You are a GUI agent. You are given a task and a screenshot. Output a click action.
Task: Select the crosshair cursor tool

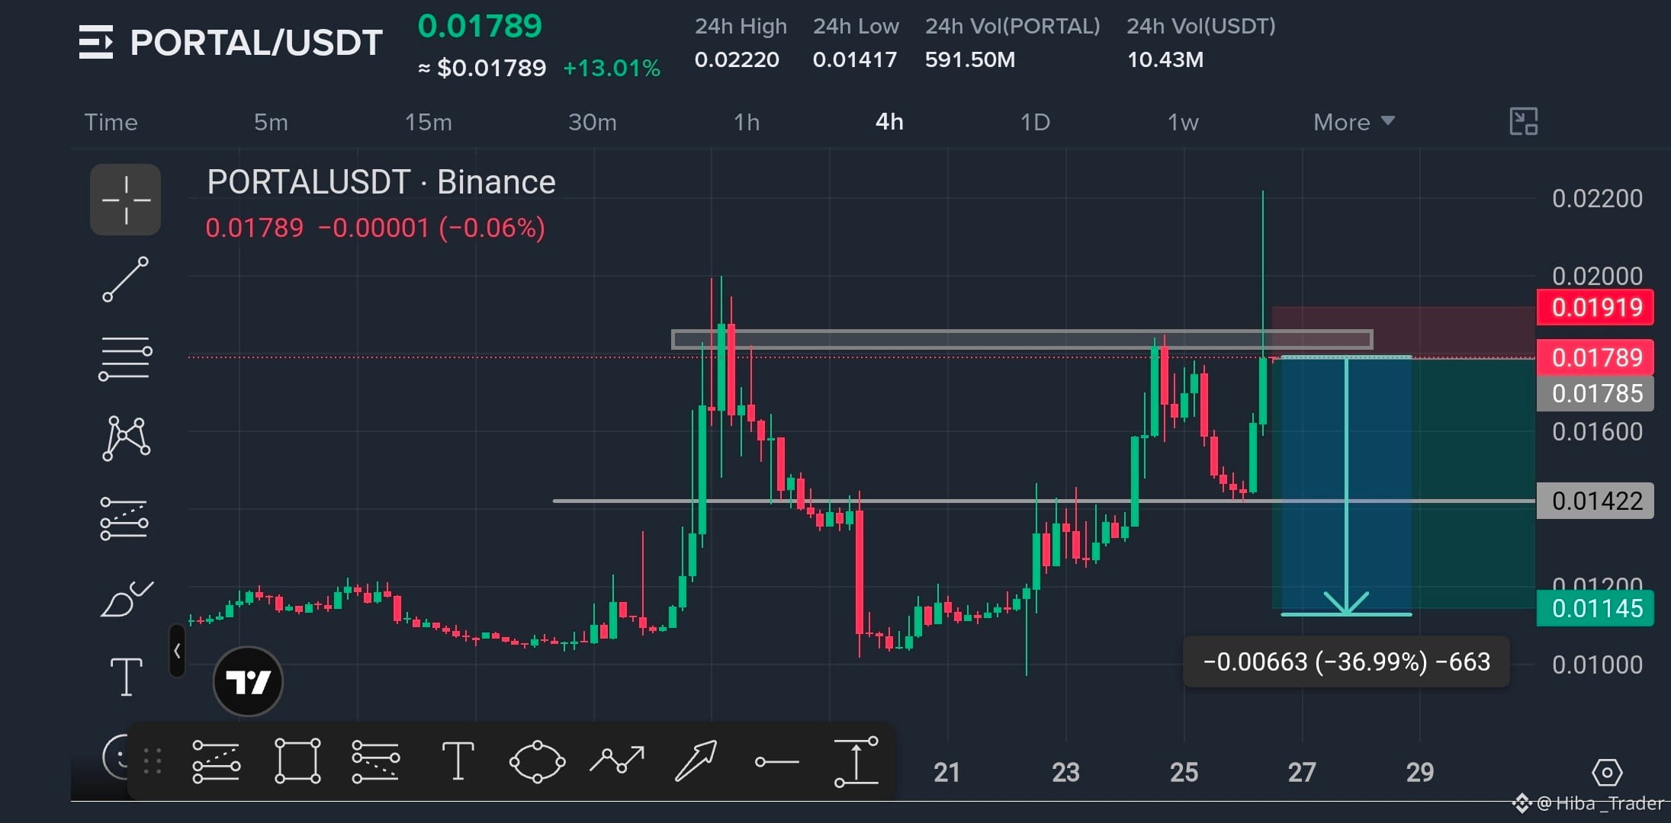pos(126,200)
